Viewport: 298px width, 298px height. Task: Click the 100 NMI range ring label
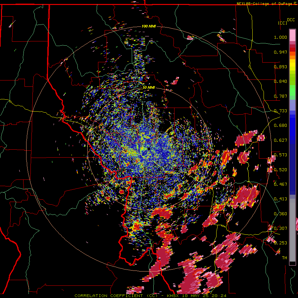coord(149,26)
